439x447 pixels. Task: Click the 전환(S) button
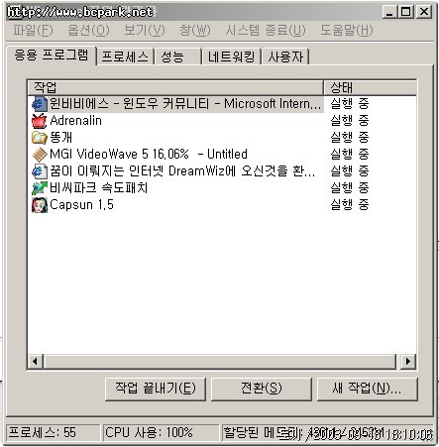coord(262,389)
